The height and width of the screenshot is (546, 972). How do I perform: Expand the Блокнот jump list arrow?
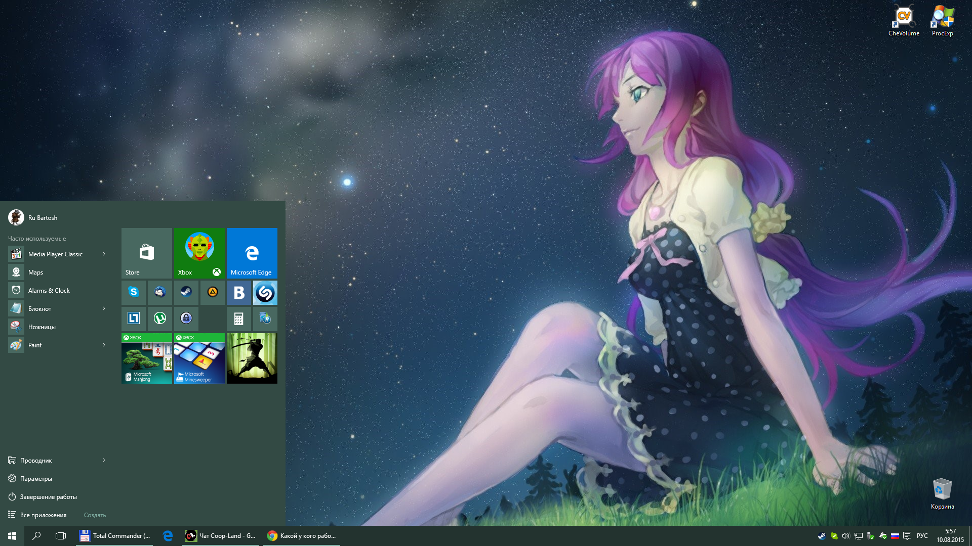point(104,308)
